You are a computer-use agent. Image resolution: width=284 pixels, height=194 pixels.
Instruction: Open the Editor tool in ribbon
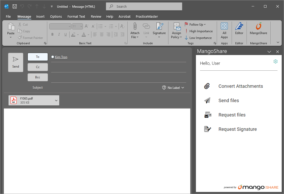point(239,29)
